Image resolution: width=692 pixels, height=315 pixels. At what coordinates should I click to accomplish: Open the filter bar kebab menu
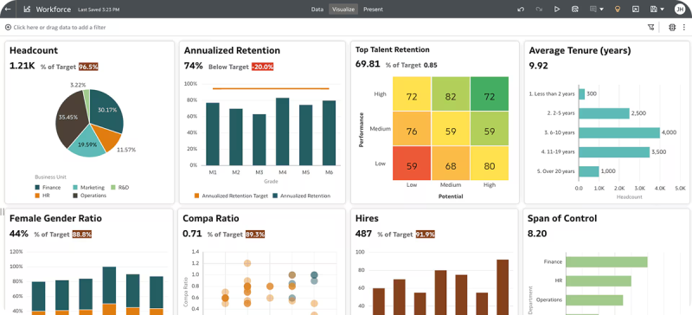(684, 28)
